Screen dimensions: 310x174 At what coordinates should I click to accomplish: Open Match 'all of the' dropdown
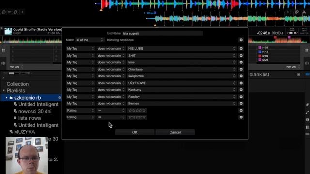[90, 40]
